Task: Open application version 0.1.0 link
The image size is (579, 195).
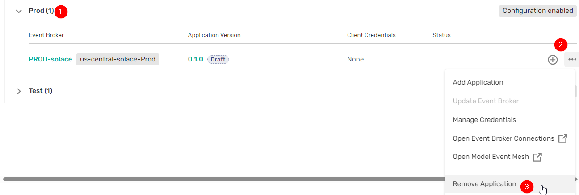Action: coord(195,59)
